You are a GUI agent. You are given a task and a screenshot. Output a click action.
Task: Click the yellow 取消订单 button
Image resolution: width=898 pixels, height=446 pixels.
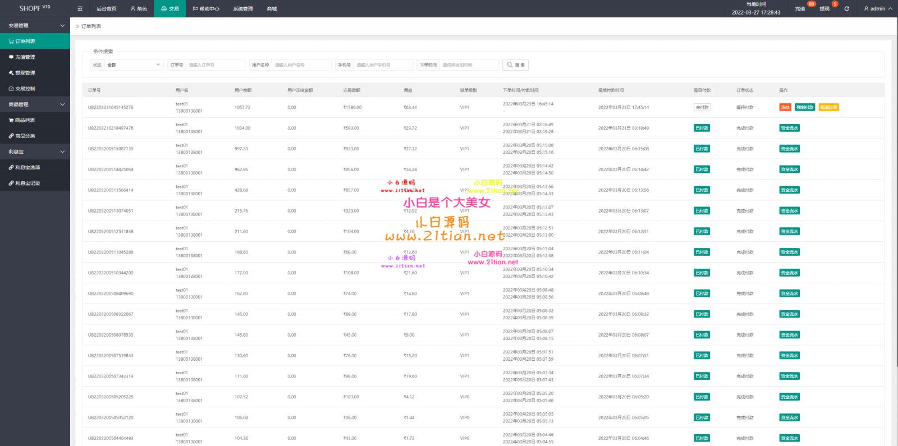pos(828,107)
